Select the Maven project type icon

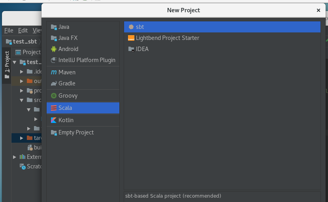click(54, 72)
